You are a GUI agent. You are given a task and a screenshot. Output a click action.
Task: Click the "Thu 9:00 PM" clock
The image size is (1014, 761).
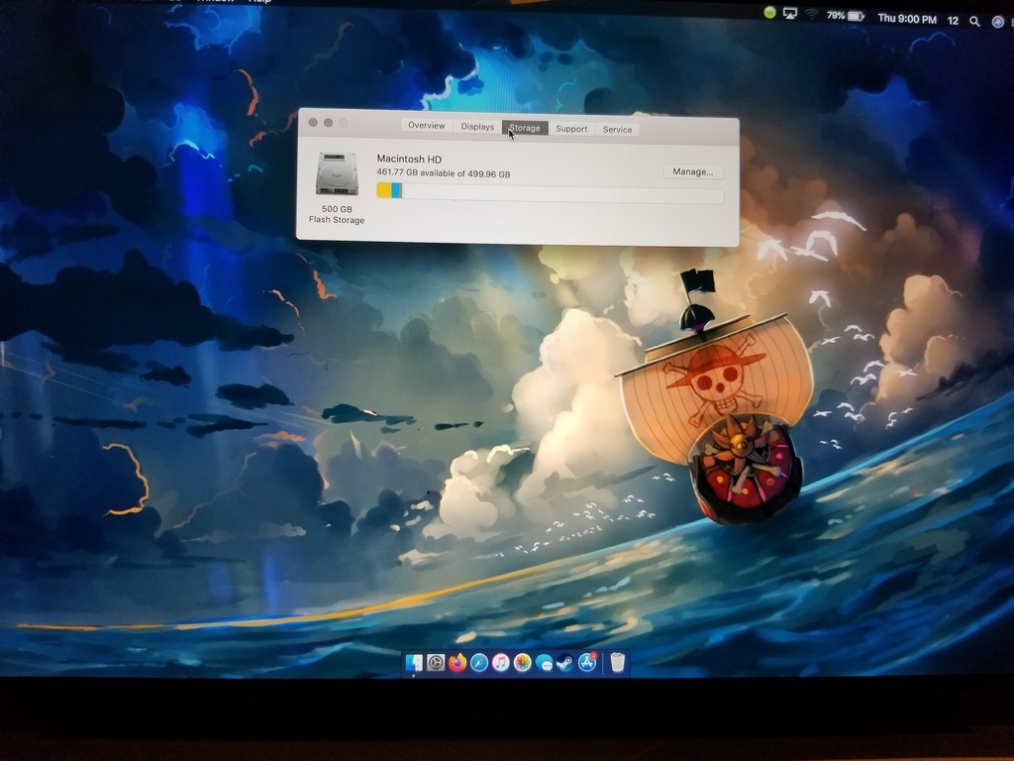click(x=907, y=20)
